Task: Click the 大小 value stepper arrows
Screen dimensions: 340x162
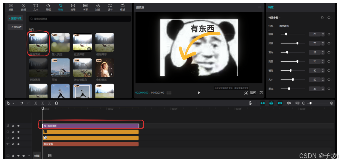Action: click(x=323, y=80)
